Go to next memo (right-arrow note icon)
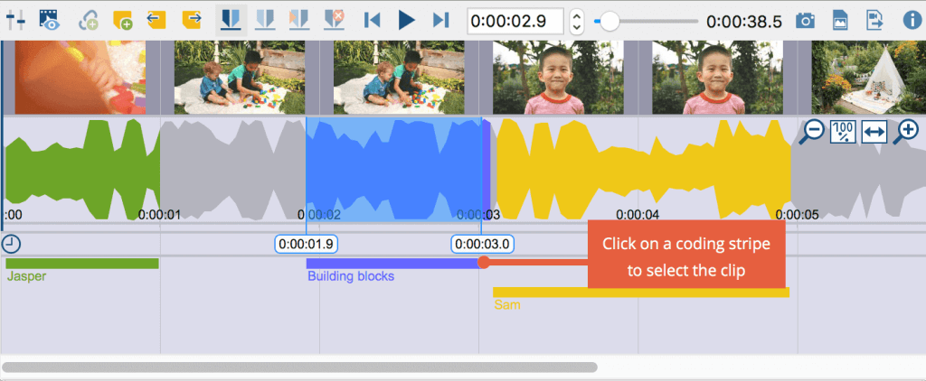Image resolution: width=926 pixels, height=381 pixels. point(193,20)
